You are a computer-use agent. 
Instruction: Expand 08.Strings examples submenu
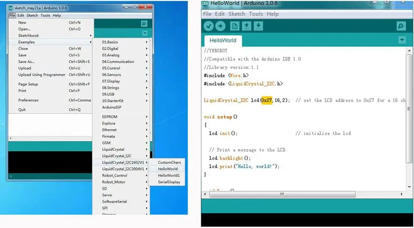tap(121, 88)
